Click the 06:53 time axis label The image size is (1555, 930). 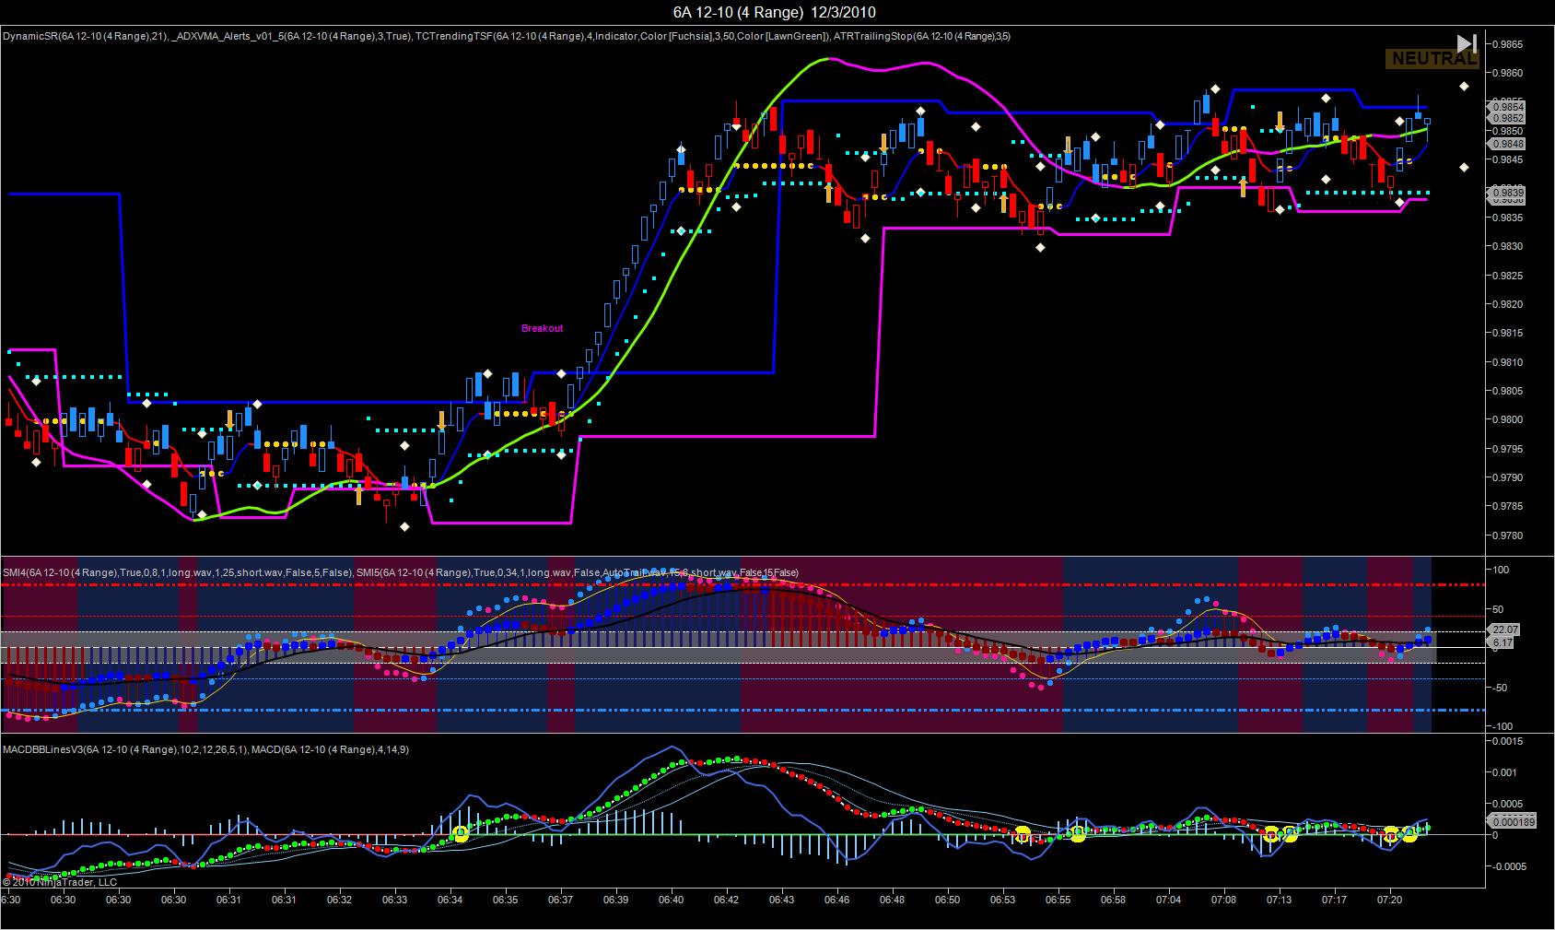1003,899
